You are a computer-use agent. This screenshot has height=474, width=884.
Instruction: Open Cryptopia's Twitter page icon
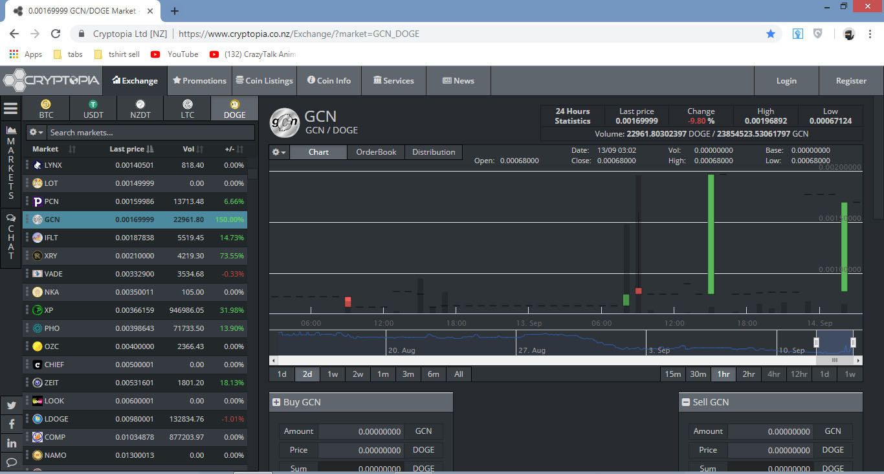point(11,406)
